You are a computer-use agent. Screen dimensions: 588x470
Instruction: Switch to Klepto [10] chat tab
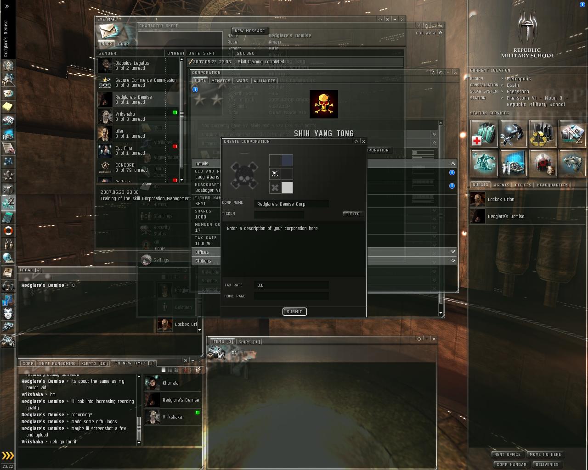95,364
